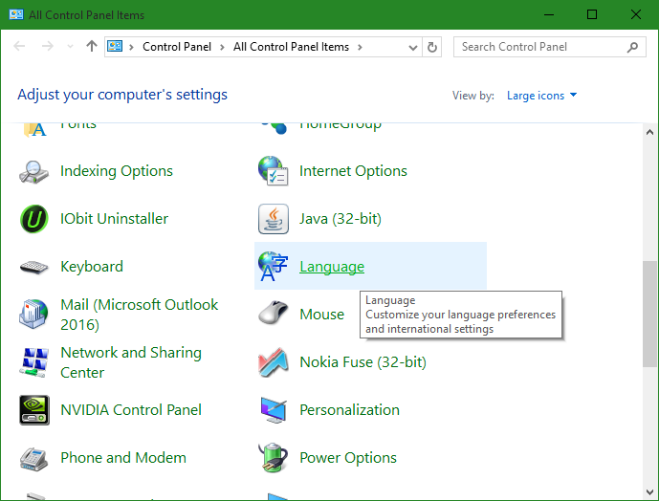
Task: Open the Phone and Modem link
Action: click(x=123, y=458)
